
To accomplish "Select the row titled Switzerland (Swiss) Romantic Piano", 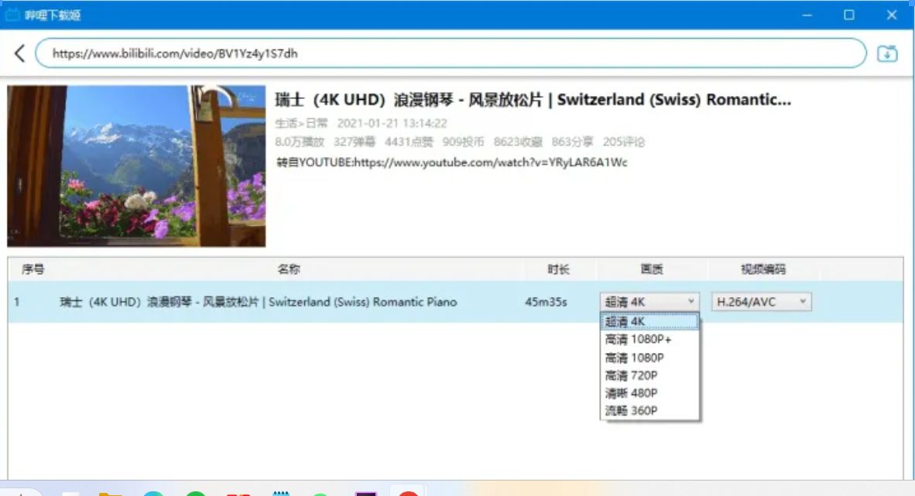I will pyautogui.click(x=455, y=302).
